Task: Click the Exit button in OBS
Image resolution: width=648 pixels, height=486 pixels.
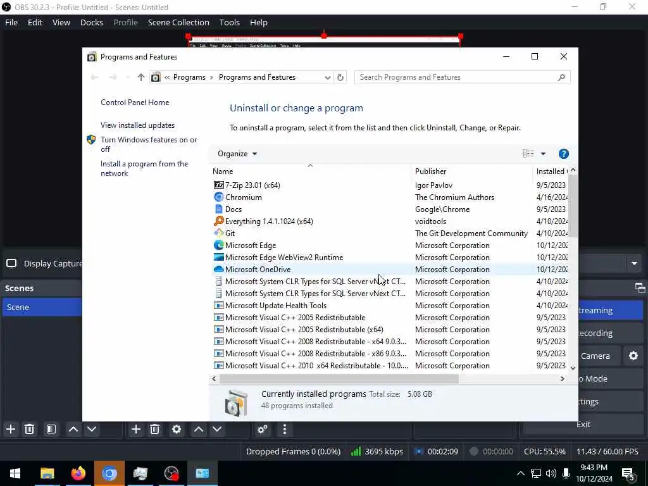Action: [x=583, y=424]
